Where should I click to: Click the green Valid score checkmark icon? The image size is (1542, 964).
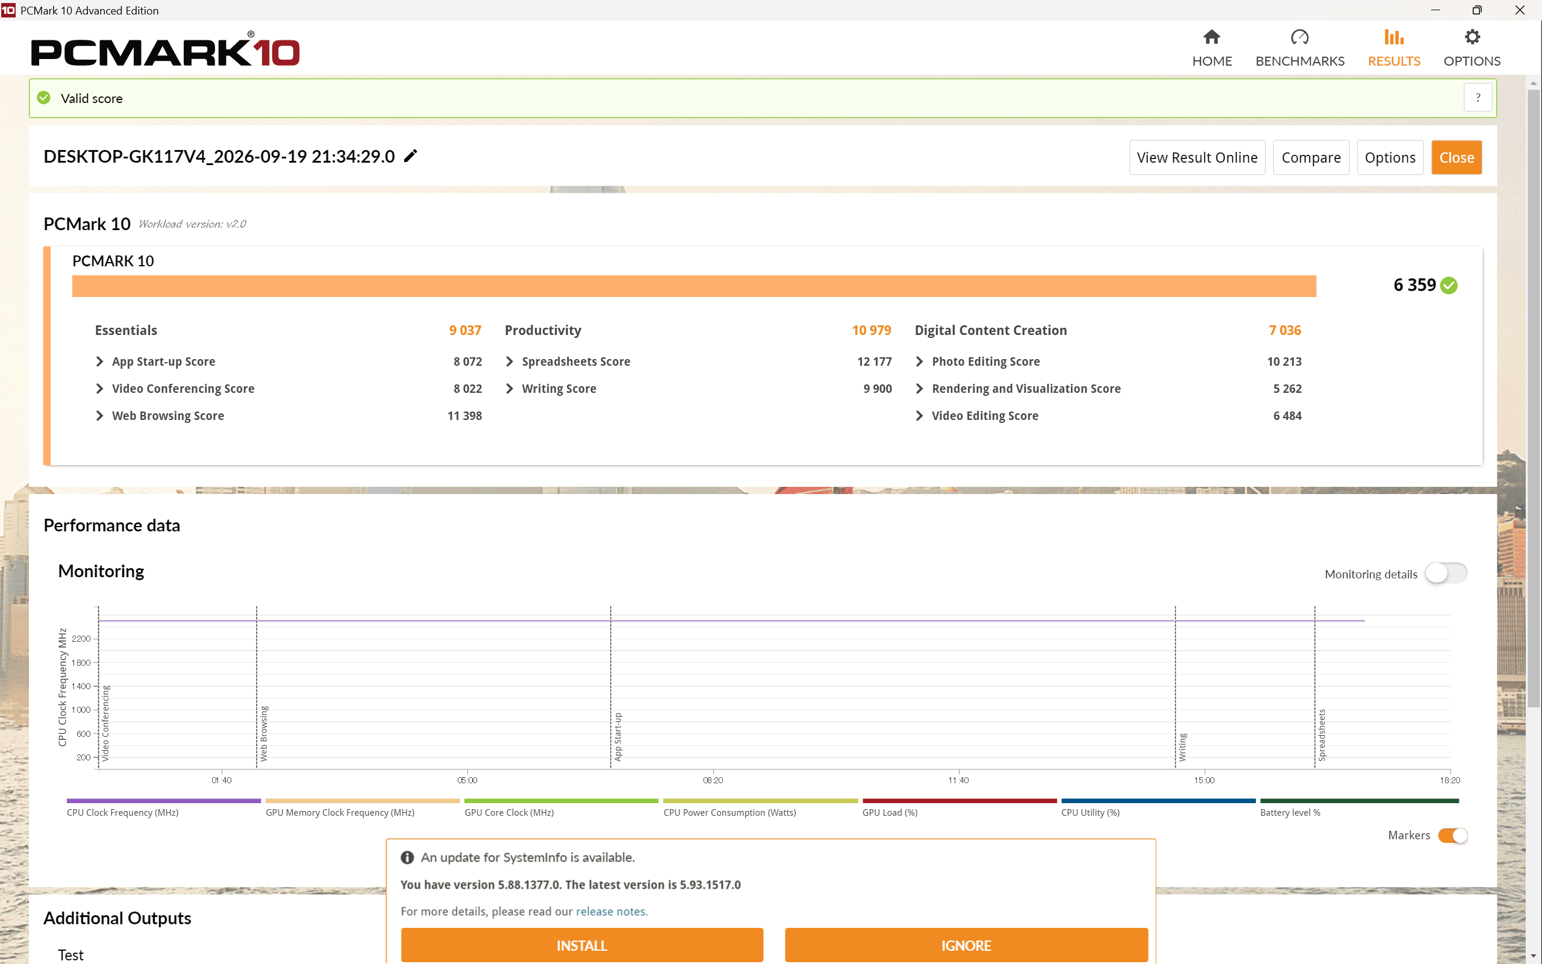[44, 98]
